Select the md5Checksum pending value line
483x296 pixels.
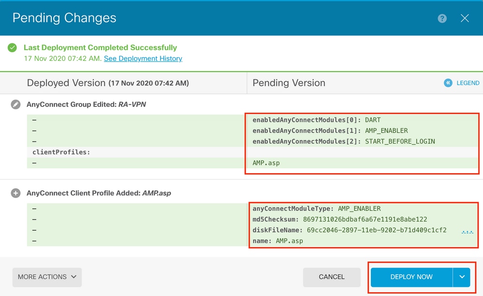[x=339, y=219]
